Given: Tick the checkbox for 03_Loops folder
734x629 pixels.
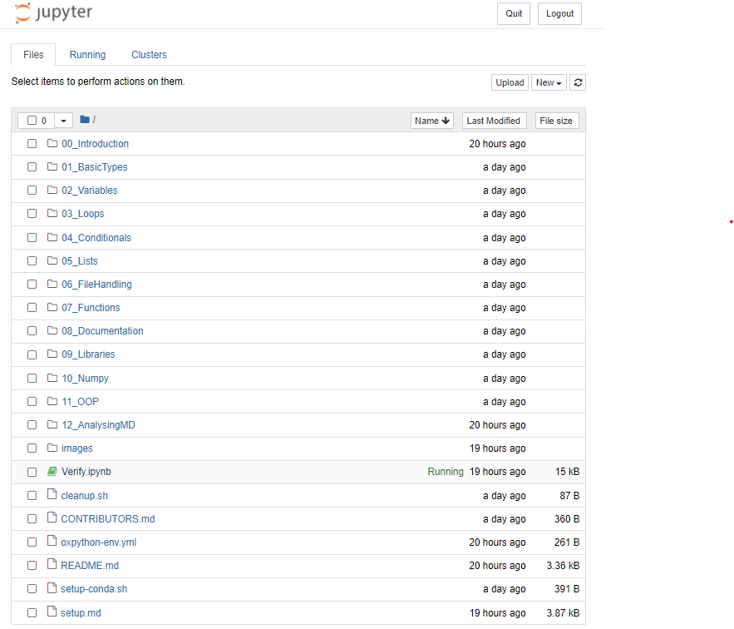Looking at the screenshot, I should pyautogui.click(x=32, y=214).
